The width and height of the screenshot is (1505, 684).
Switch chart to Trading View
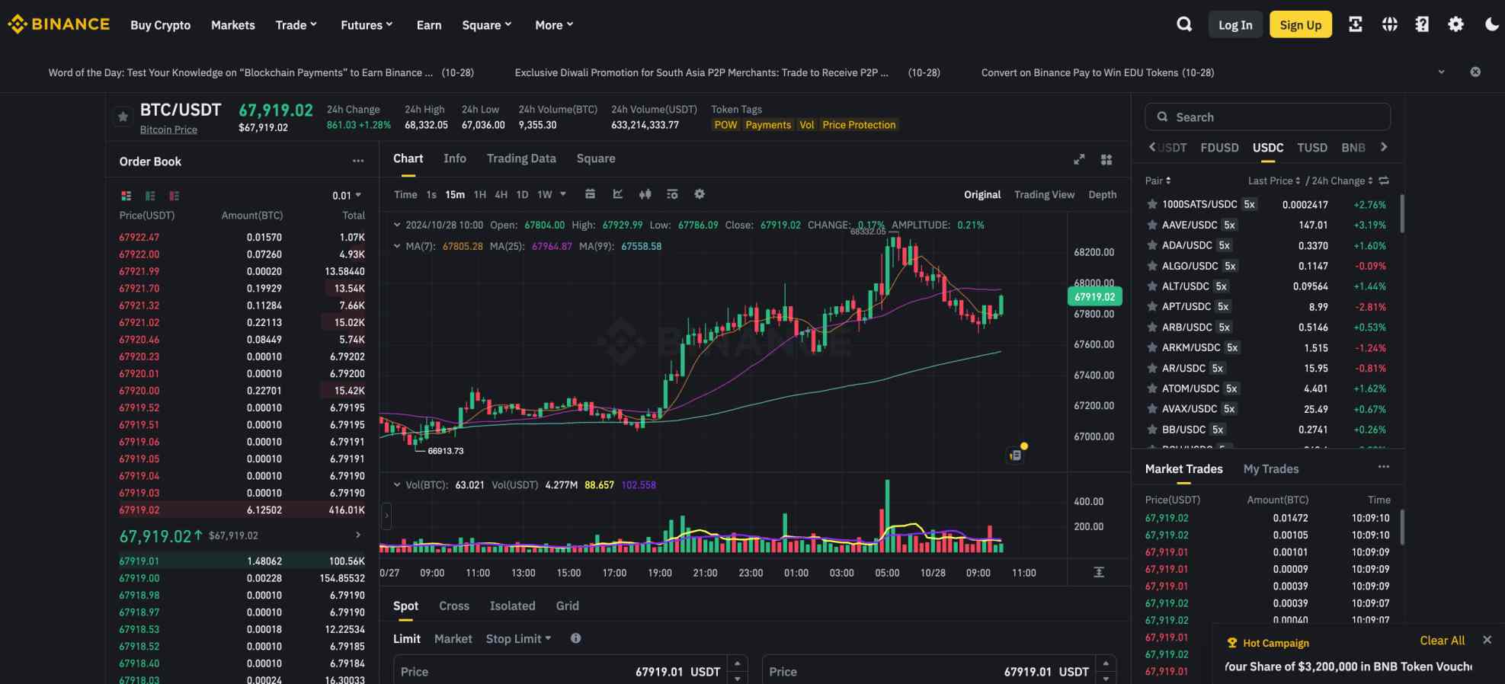coord(1044,195)
